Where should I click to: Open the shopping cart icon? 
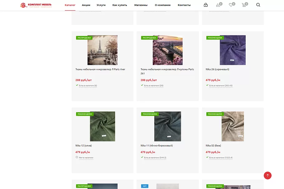pyautogui.click(x=244, y=5)
